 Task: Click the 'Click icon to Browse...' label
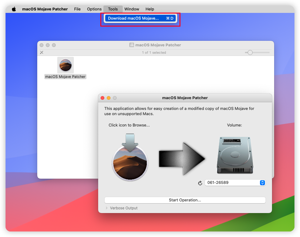click(129, 125)
